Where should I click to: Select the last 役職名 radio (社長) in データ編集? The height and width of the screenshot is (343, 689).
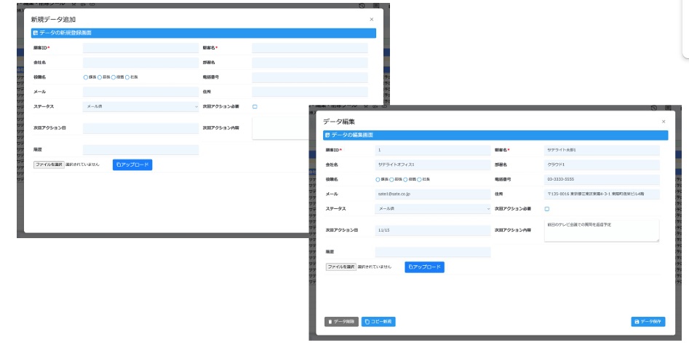pos(419,179)
